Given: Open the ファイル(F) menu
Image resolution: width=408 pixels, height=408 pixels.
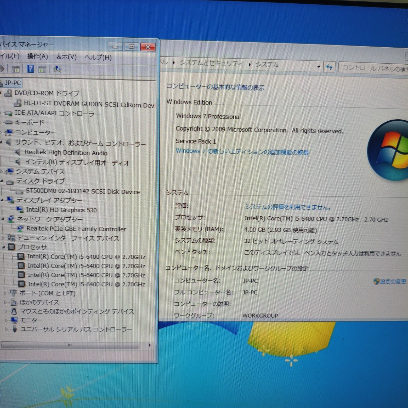Looking at the screenshot, I should pos(10,56).
